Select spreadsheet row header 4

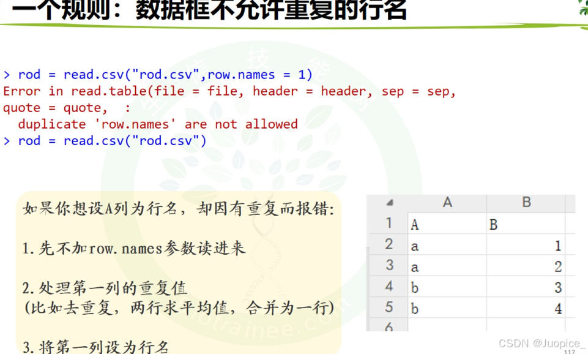pyautogui.click(x=389, y=287)
